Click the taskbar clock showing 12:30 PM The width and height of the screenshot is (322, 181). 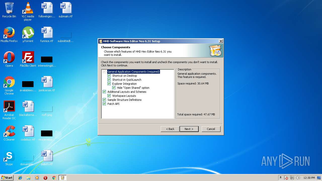[x=309, y=178]
